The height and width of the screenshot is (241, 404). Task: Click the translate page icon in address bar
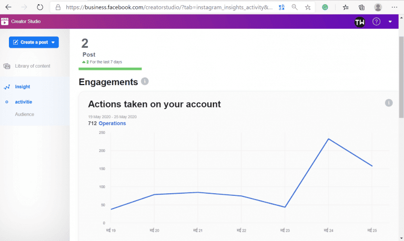pos(281,7)
